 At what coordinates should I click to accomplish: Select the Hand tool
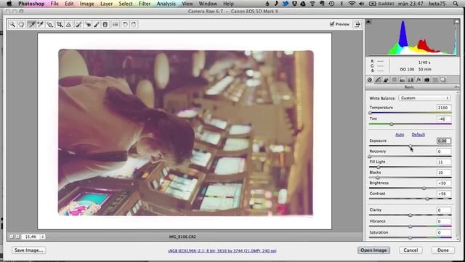[21, 24]
